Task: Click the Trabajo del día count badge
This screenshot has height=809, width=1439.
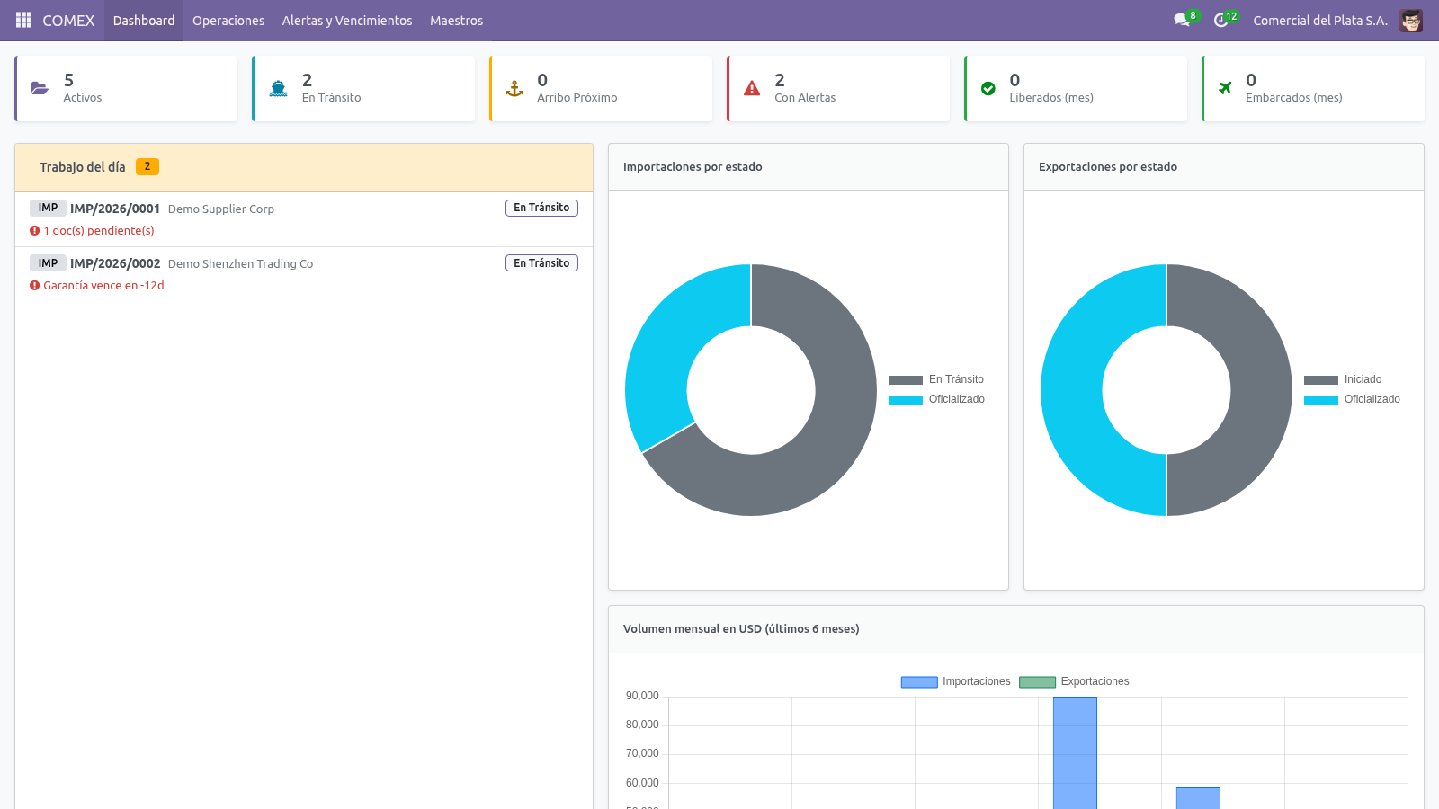Action: pos(147,166)
